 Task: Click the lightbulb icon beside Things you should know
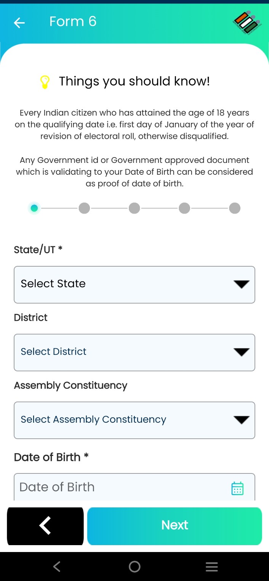pyautogui.click(x=45, y=81)
